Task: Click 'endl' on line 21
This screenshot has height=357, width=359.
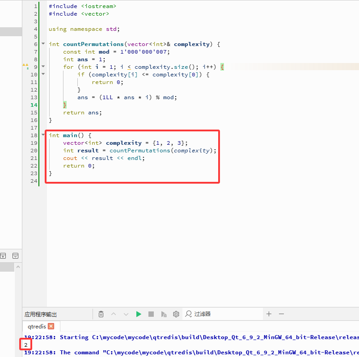Action: click(x=135, y=158)
